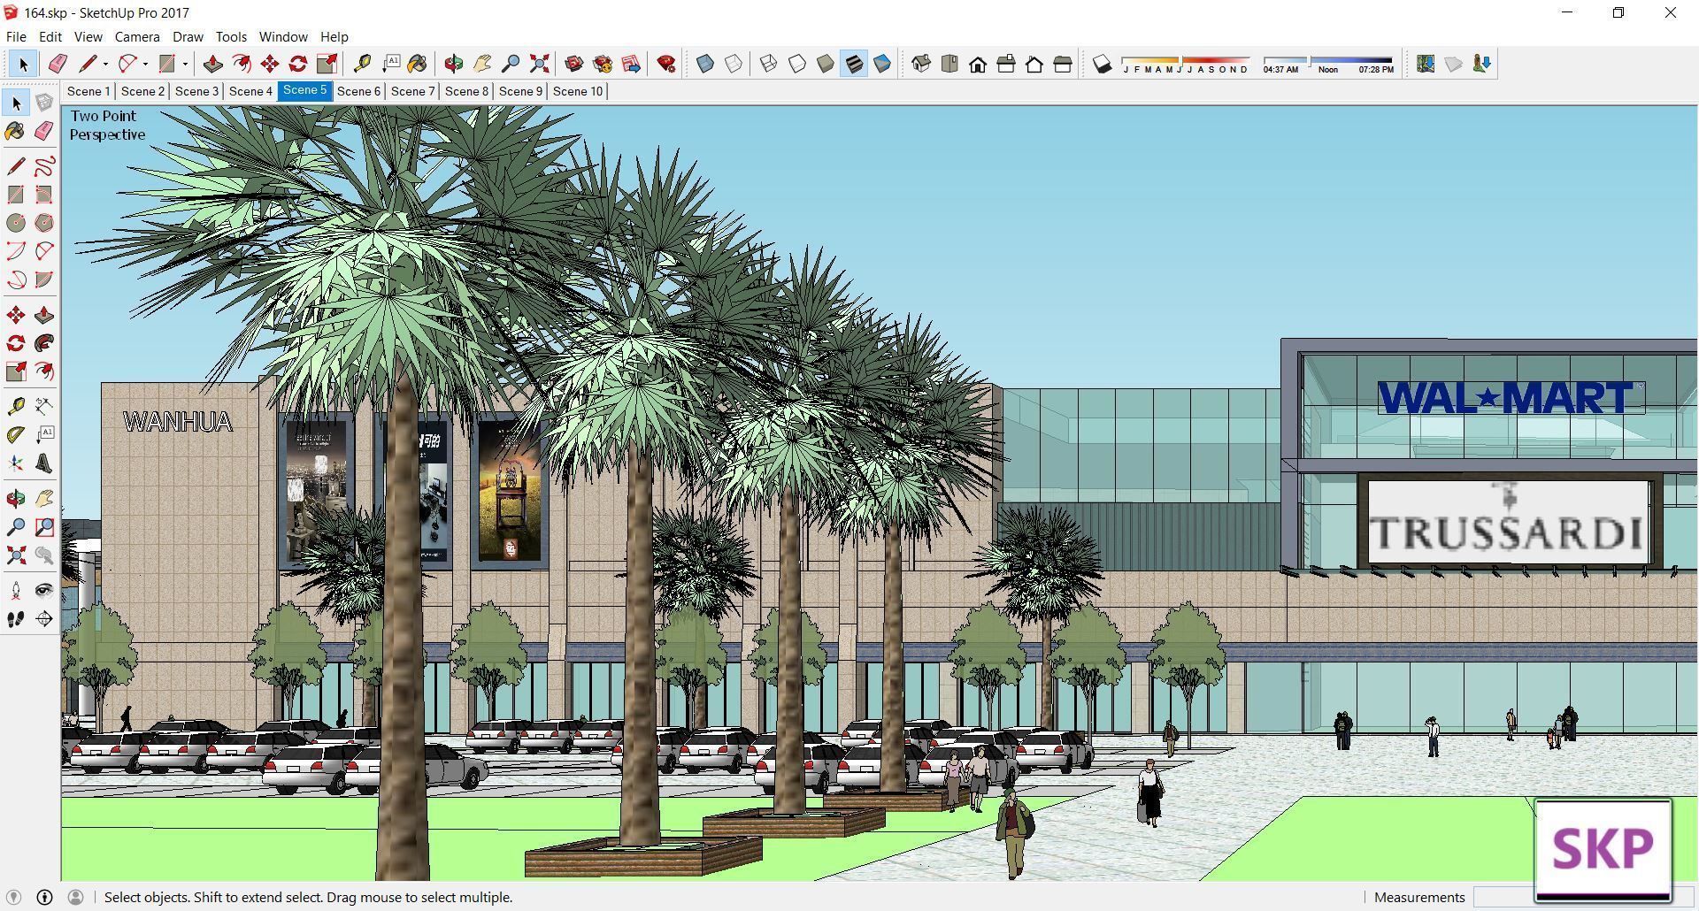Activate the Orbit tool in top toolbar

coord(454,64)
